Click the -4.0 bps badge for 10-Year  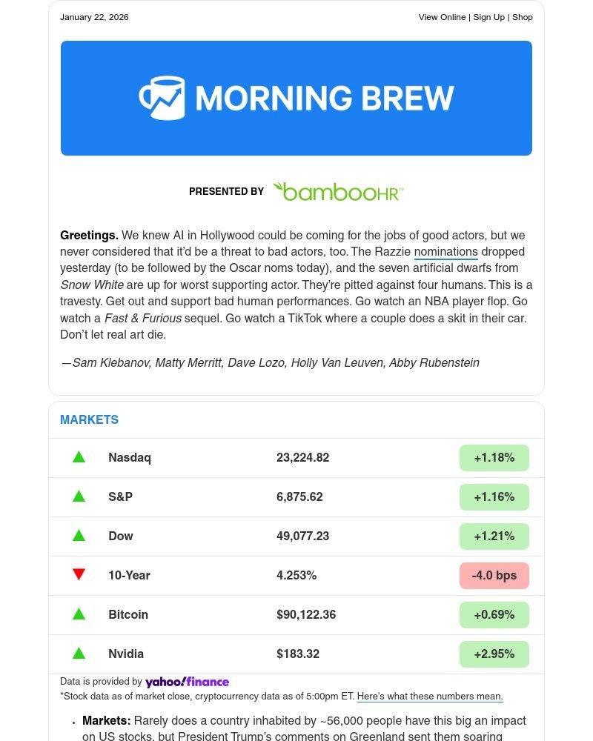494,575
